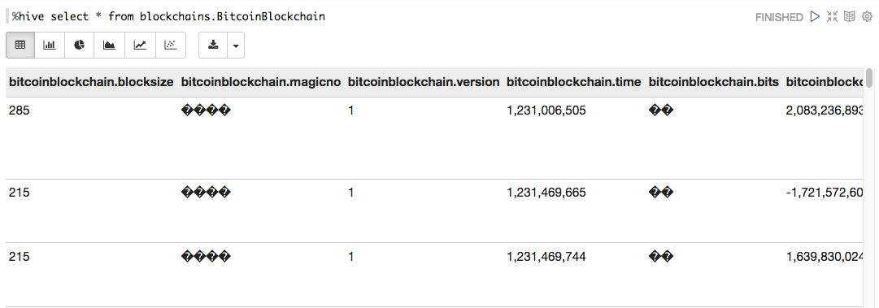Open download format dropdown arrow
Viewport: 879px width, 308px height.
[236, 46]
